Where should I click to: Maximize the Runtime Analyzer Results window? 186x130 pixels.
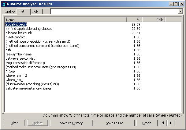[176, 4]
